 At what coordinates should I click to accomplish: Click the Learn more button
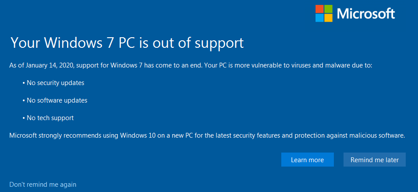[308, 160]
